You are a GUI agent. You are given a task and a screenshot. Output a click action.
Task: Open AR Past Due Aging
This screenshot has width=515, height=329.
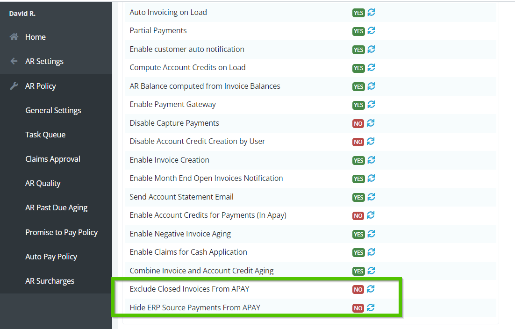point(56,207)
